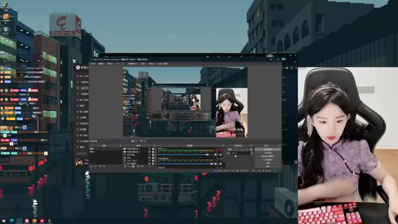Toggle lock for 窗口采集 source

153,155
